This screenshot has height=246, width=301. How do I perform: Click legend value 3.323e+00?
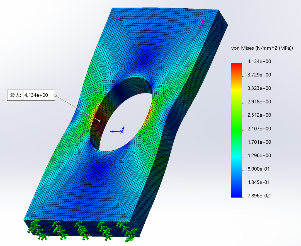click(259, 88)
